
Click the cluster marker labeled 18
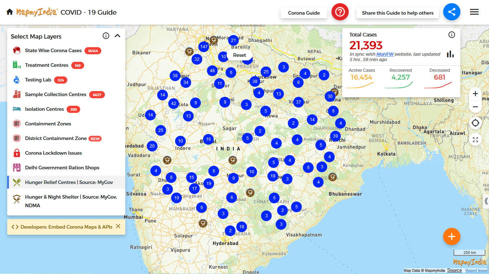coord(242,226)
